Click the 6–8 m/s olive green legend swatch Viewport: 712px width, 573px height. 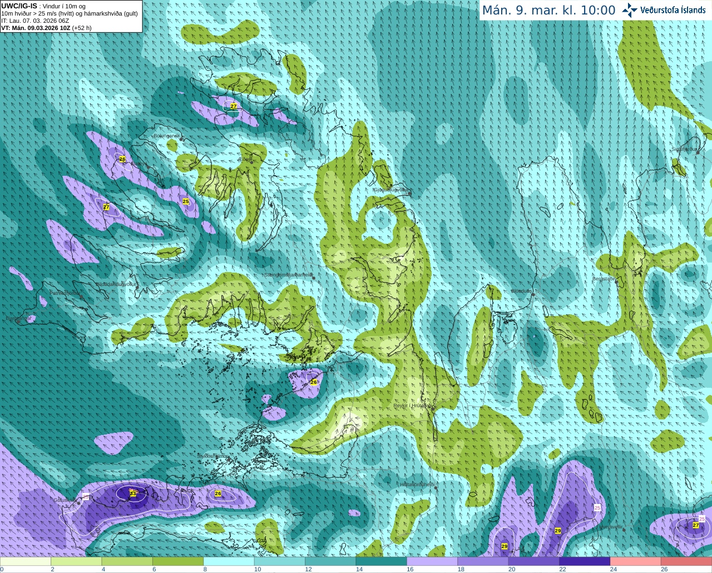click(178, 561)
